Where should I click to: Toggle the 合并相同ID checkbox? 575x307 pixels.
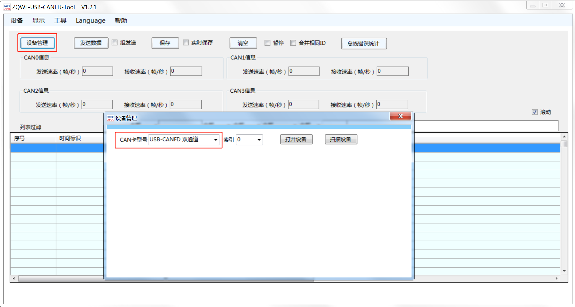pyautogui.click(x=293, y=43)
